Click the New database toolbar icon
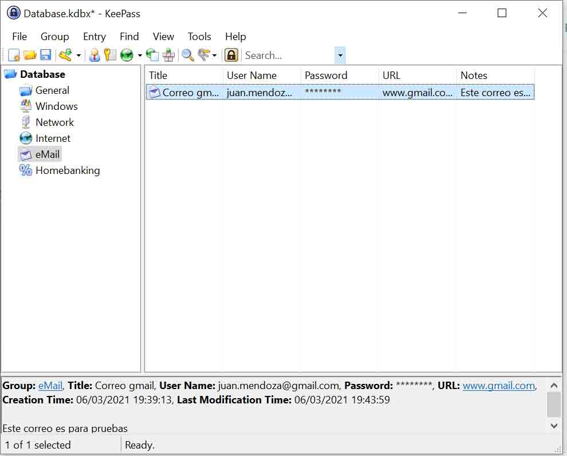567x456 pixels. pos(14,55)
